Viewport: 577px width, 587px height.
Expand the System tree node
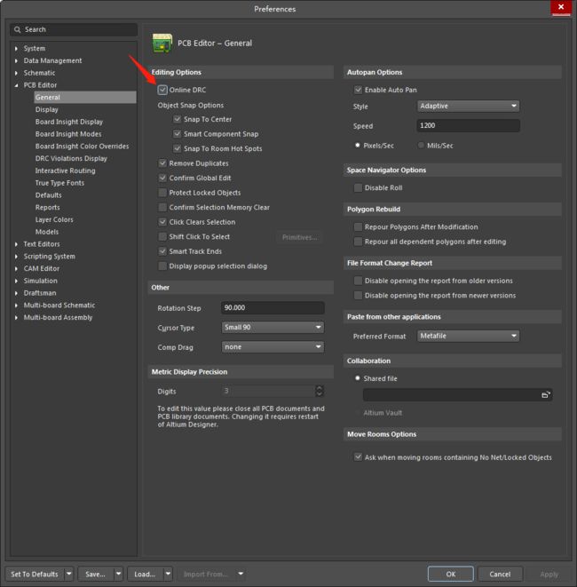coord(16,49)
